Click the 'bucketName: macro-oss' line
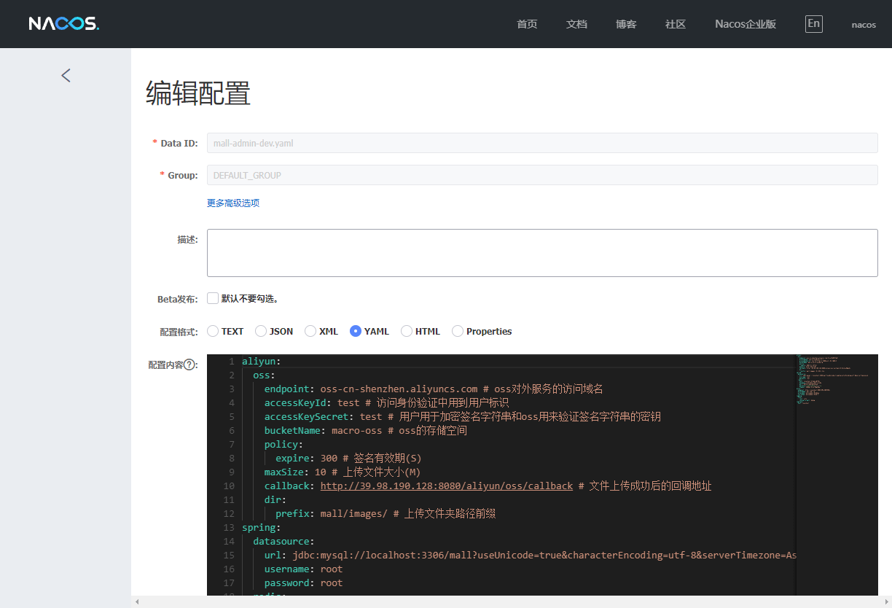The width and height of the screenshot is (892, 608). pyautogui.click(x=365, y=430)
